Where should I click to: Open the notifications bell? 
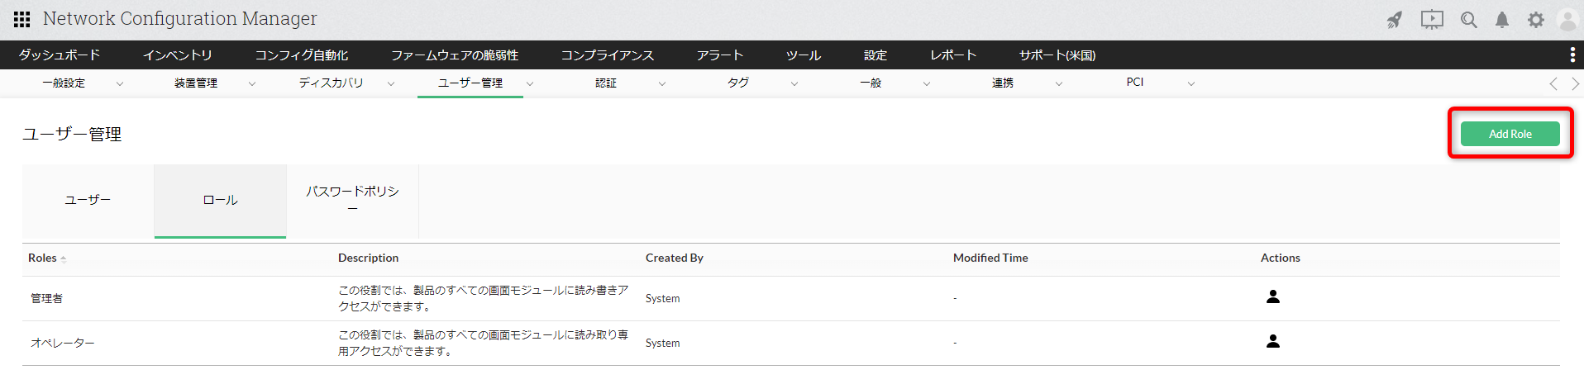[1502, 20]
